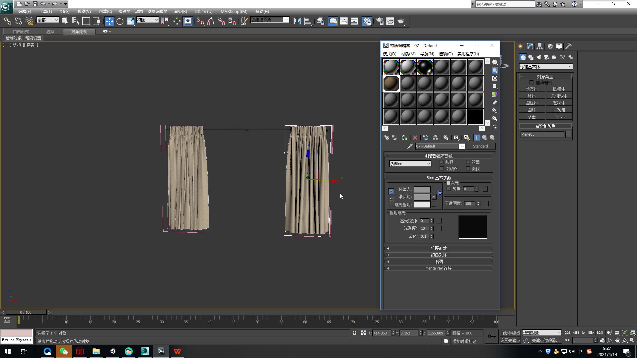This screenshot has width=637, height=358.
Task: Open the (B)Blinn shader type dropdown
Action: [410, 164]
